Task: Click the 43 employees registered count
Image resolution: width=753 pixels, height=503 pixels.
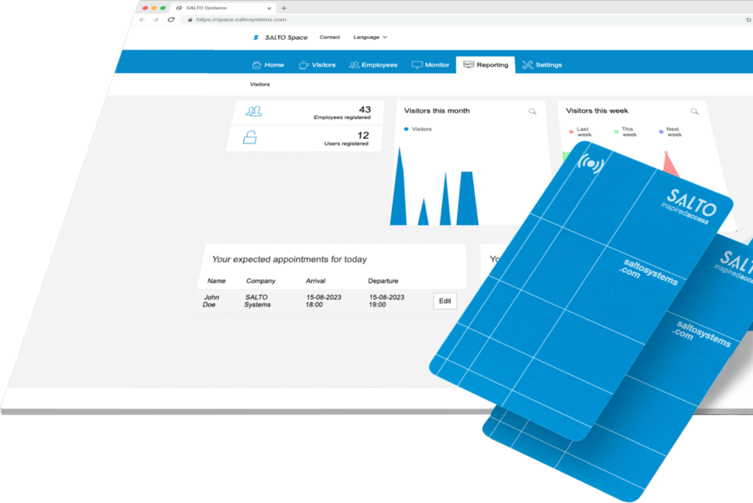Action: tap(365, 109)
